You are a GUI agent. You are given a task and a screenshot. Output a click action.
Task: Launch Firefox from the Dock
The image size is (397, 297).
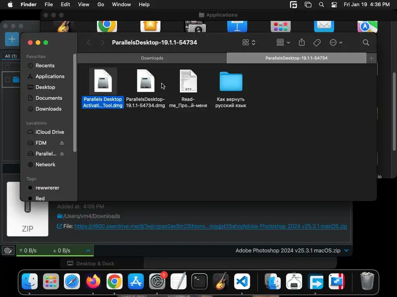pyautogui.click(x=93, y=282)
